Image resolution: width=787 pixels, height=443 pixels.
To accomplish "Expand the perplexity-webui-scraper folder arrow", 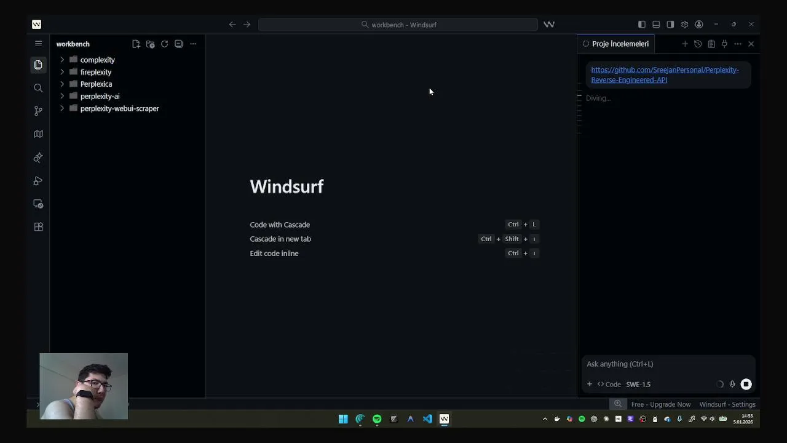I will tap(62, 108).
